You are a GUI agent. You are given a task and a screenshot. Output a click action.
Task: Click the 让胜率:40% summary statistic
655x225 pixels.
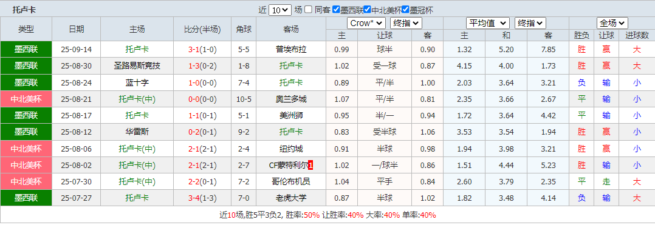click(343, 215)
